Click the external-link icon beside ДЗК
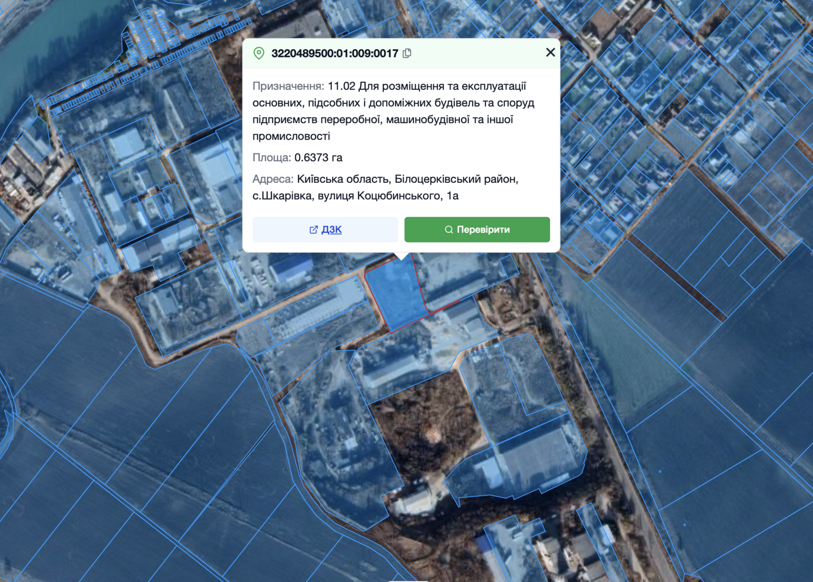The image size is (813, 582). [314, 230]
